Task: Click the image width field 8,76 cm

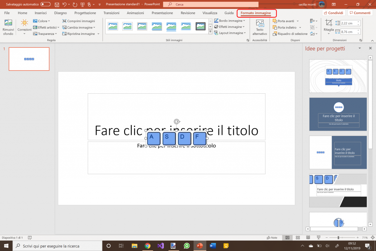Action: 349,32
